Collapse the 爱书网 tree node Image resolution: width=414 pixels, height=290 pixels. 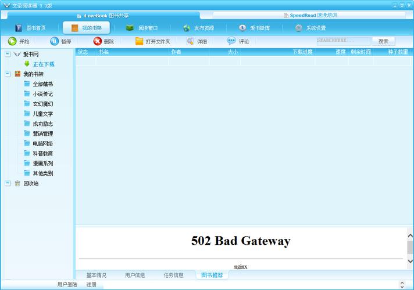(8, 54)
